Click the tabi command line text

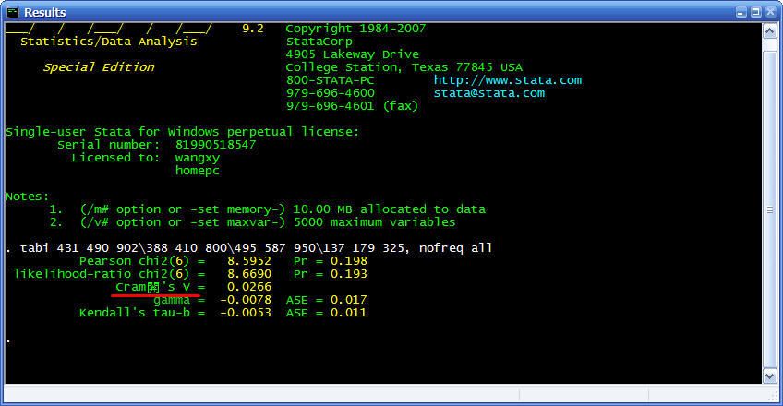[256, 248]
